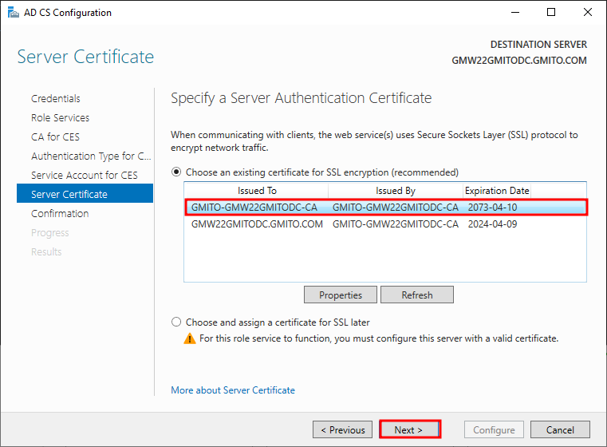Sort by the Issued To column header
This screenshot has height=447, width=607.
(x=257, y=191)
